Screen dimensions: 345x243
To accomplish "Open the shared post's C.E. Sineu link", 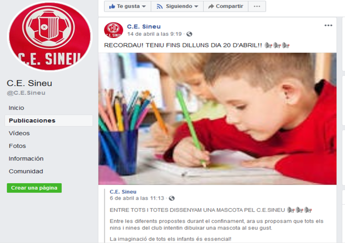I will (123, 192).
